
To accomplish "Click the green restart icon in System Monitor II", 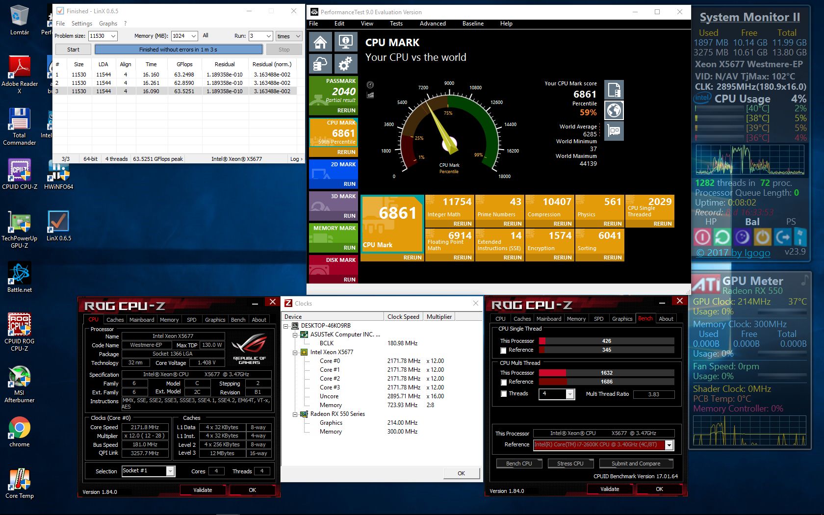I will tap(722, 237).
